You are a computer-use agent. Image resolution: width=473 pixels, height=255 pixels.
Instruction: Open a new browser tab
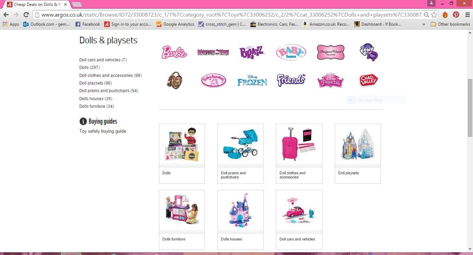[x=77, y=5]
